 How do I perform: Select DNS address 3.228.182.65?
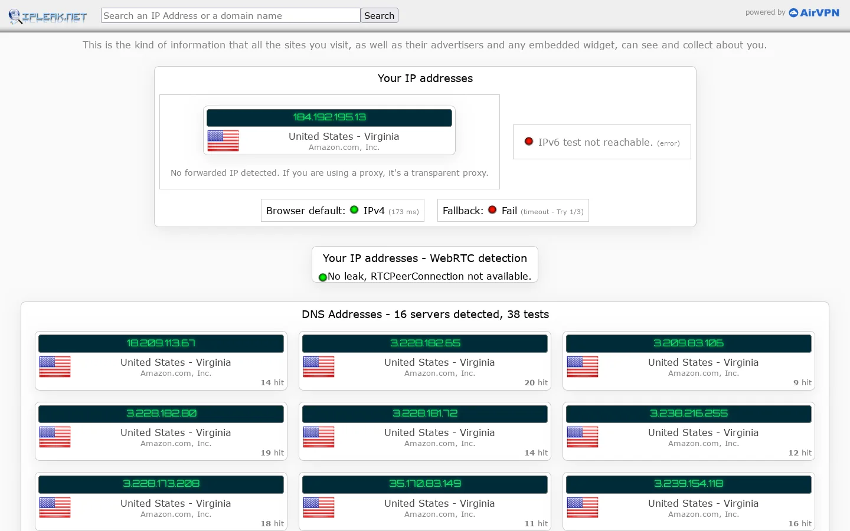tap(425, 343)
